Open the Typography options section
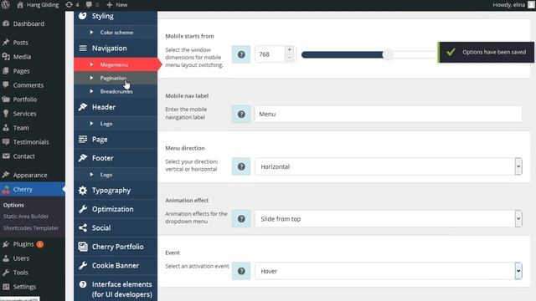This screenshot has height=301, width=536. (116, 191)
